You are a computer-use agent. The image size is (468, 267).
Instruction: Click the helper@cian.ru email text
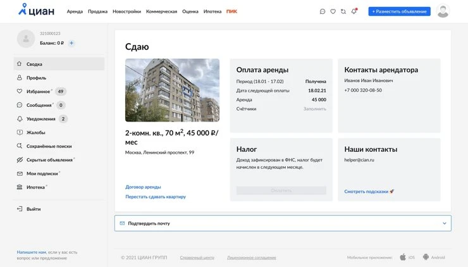359,160
